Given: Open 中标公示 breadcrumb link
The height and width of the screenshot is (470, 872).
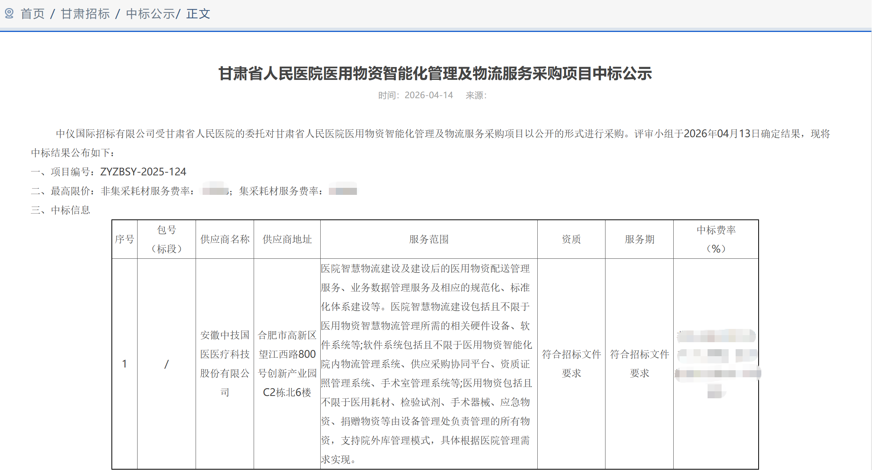Looking at the screenshot, I should tap(150, 14).
